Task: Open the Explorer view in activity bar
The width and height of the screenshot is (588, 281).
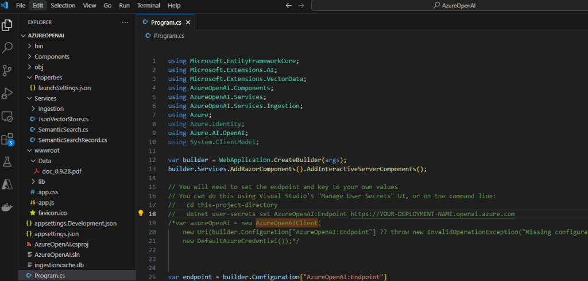Action: (x=7, y=25)
